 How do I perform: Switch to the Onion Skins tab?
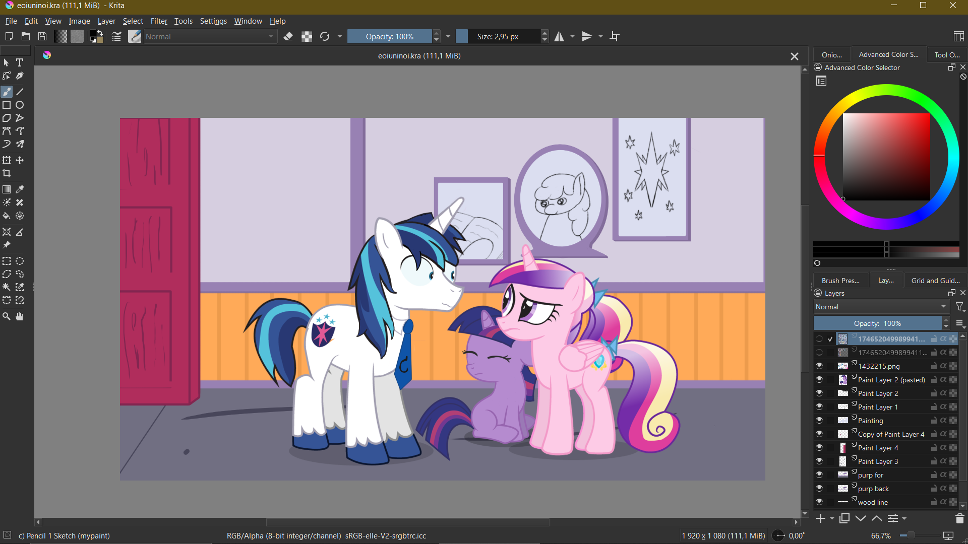[x=832, y=55]
